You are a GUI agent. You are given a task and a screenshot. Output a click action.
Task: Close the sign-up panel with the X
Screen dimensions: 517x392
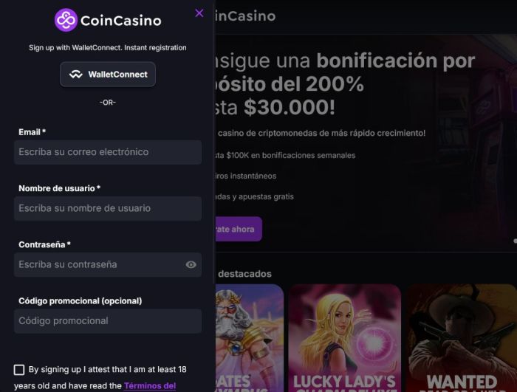pos(199,13)
